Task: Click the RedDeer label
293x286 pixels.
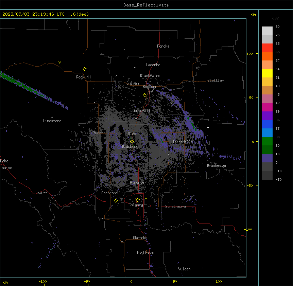Action: click(x=150, y=87)
